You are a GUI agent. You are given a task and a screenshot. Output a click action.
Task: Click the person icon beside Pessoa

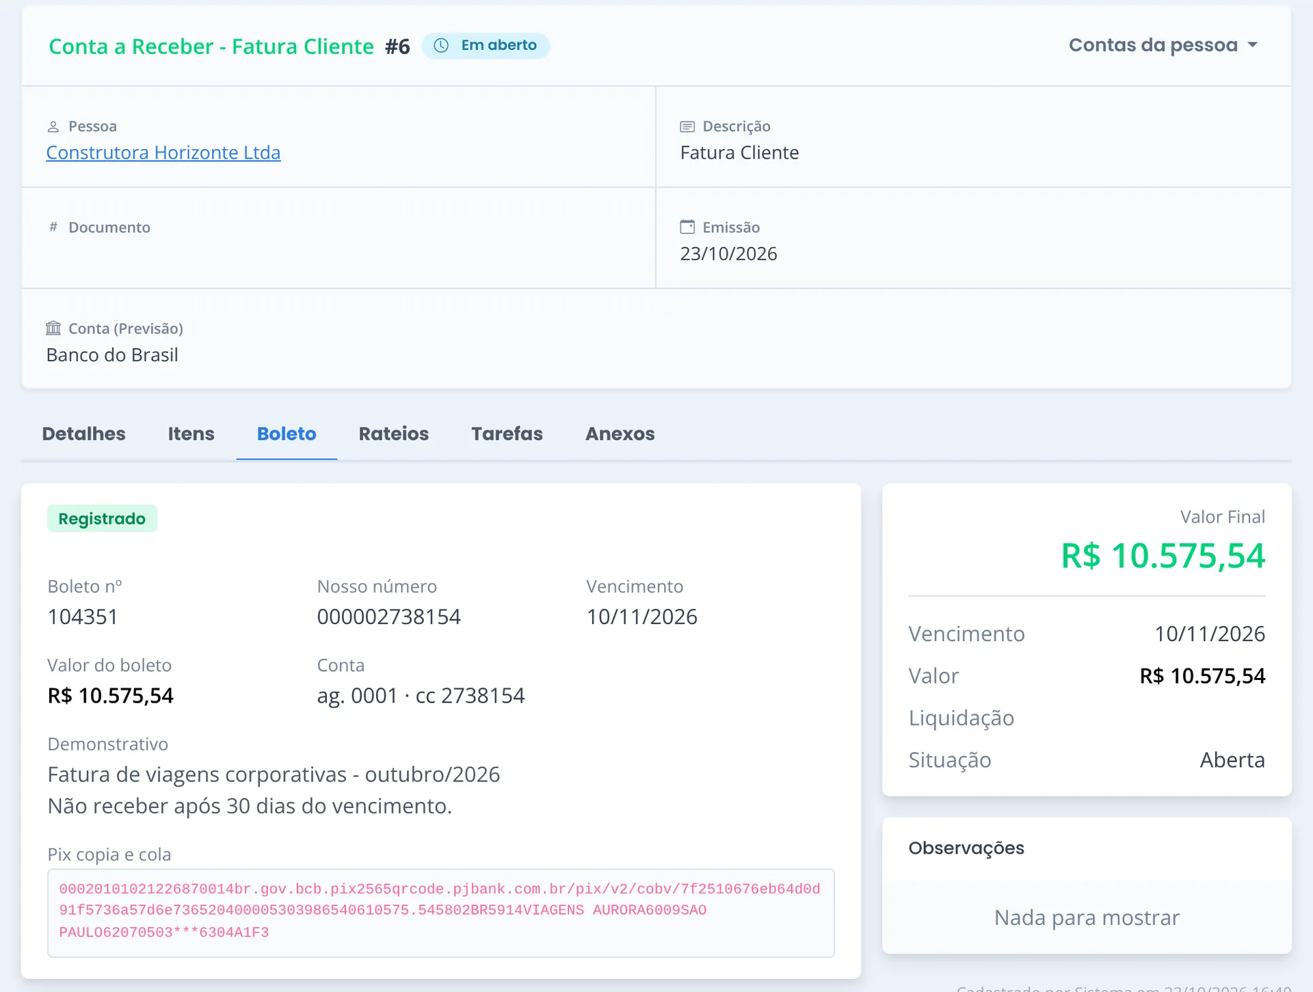53,127
